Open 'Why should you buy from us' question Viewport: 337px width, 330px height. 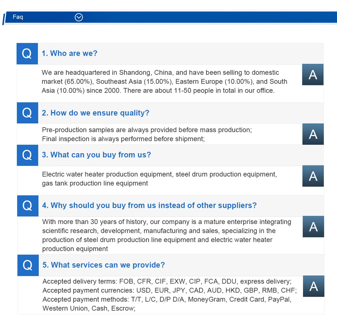[149, 206]
